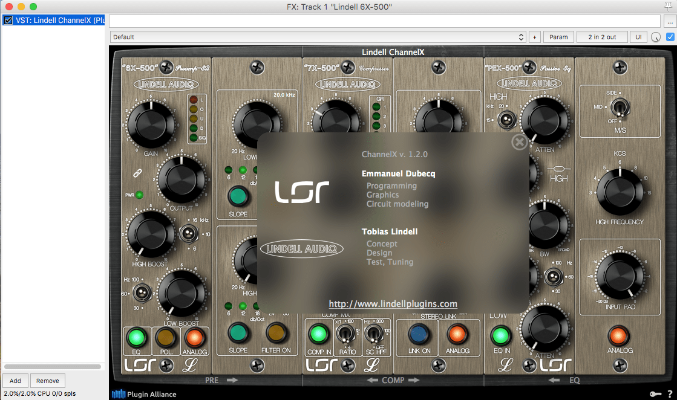Toggle the compressor ANALOG button beside LINK ON

457,334
